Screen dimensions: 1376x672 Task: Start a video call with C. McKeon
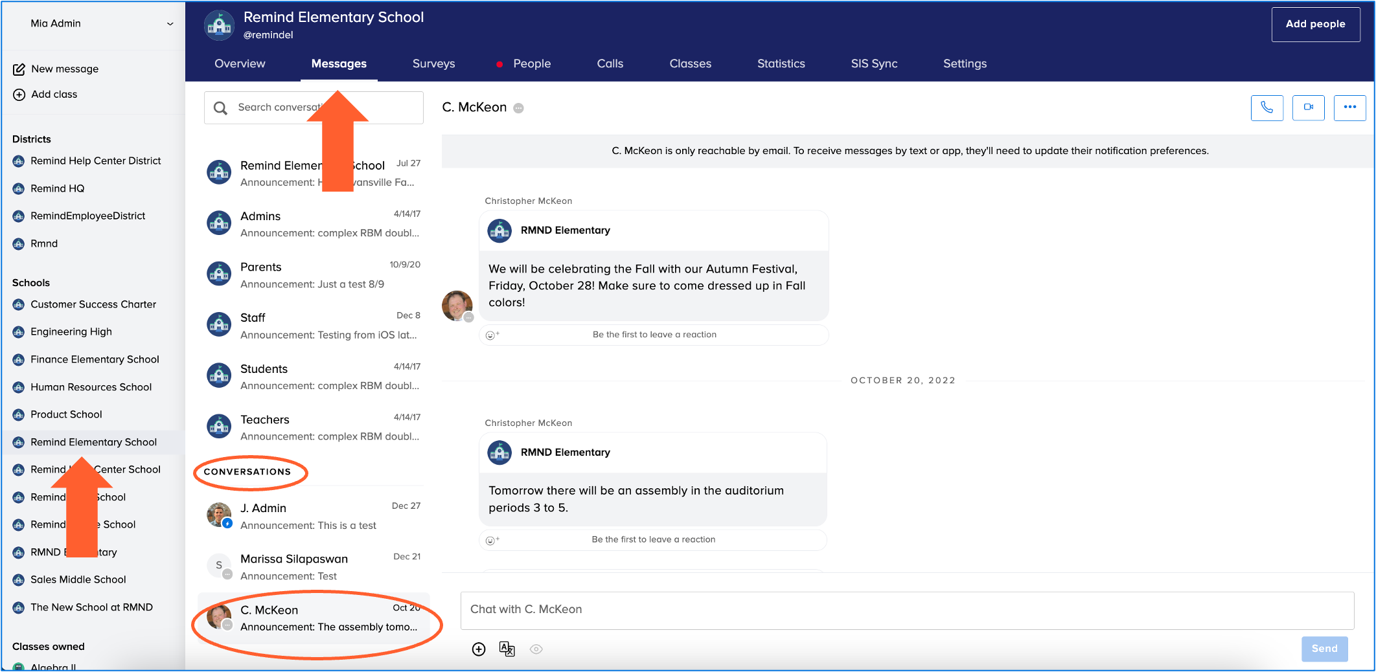click(x=1308, y=107)
